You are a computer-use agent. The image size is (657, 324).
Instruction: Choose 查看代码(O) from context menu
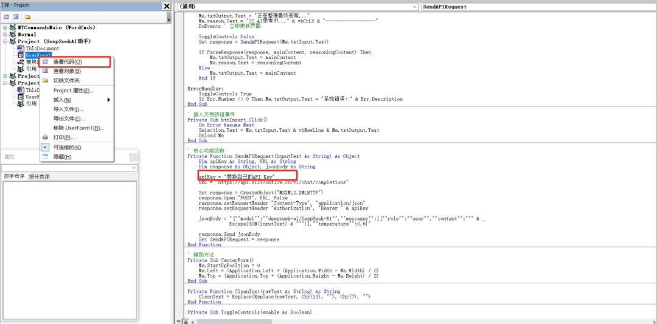[x=76, y=61]
